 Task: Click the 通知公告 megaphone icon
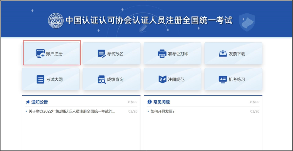coord(28,102)
